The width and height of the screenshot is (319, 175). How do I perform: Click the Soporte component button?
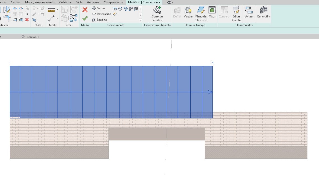click(x=100, y=20)
